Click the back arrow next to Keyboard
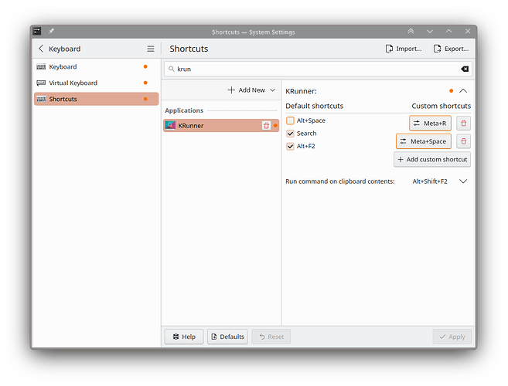The height and width of the screenshot is (386, 508). (x=41, y=49)
